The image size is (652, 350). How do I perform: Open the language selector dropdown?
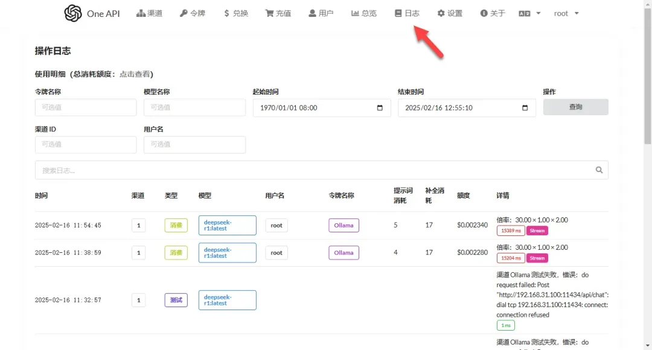[528, 13]
